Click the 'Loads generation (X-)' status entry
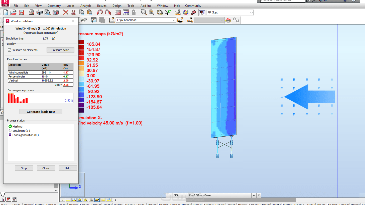Image resolution: width=365 pixels, height=205 pixels. tap(26, 135)
